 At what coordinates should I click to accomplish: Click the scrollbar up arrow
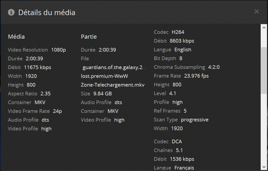[x=264, y=28]
